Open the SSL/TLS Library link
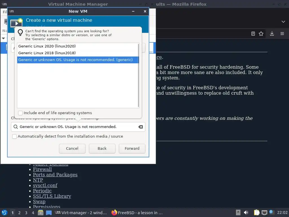 pyautogui.click(x=52, y=196)
